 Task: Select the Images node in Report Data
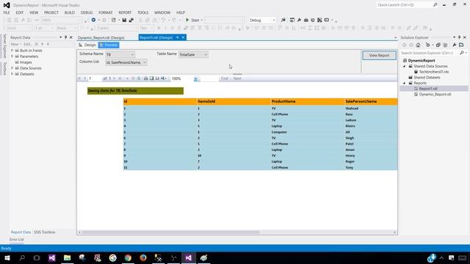tap(26, 62)
